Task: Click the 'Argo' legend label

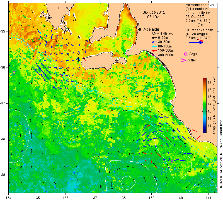Action: click(193, 54)
